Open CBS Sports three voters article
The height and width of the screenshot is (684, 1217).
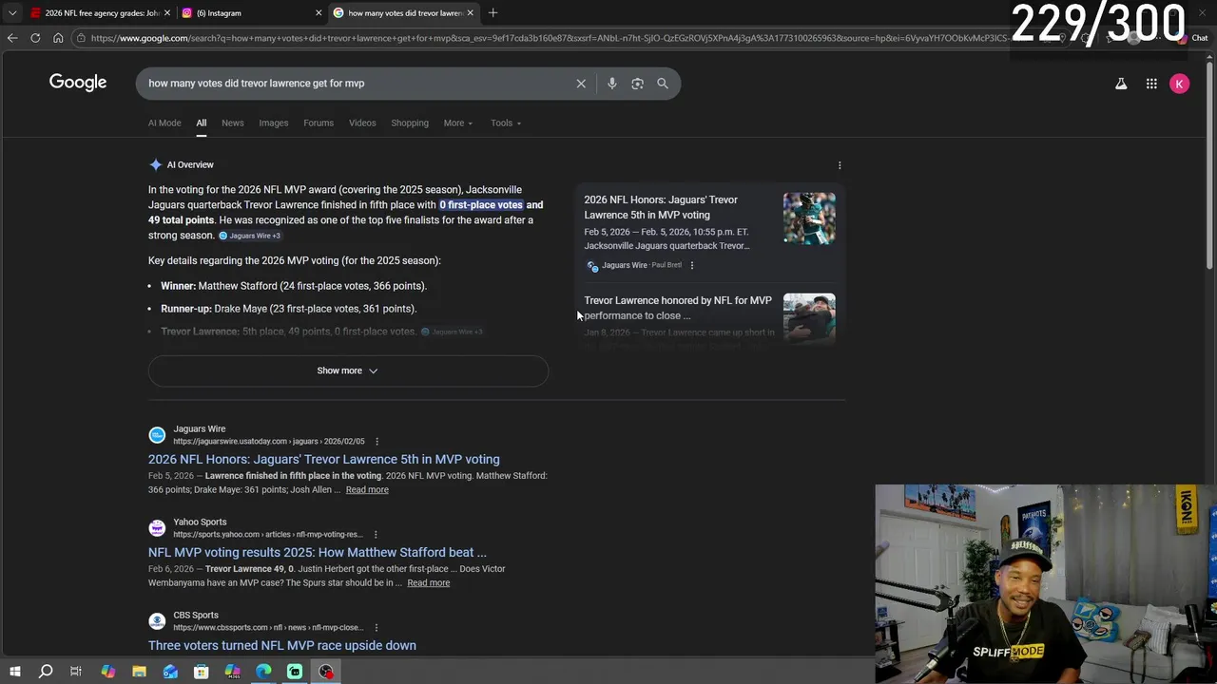tap(282, 645)
